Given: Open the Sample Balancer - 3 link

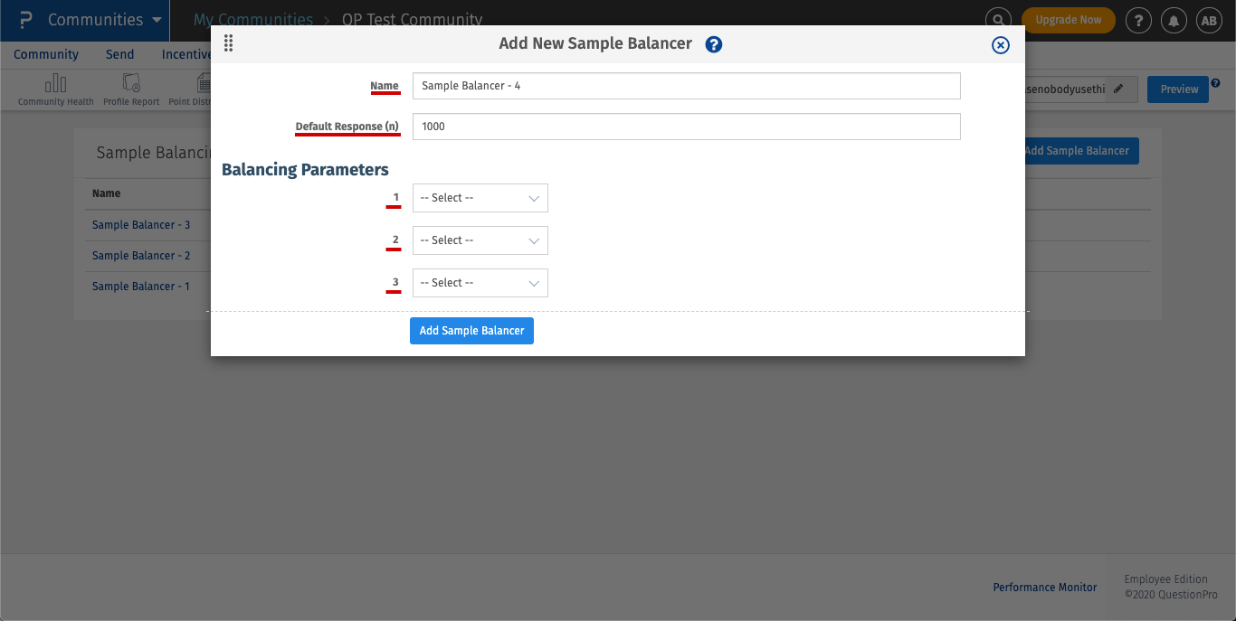Looking at the screenshot, I should 141,225.
